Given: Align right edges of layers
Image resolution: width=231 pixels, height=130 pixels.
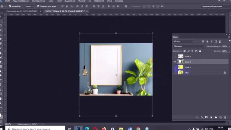Looking at the screenshot, I should [x=87, y=6].
